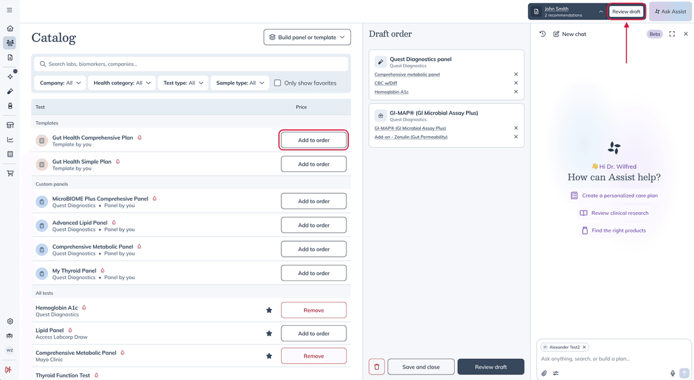Remove Comprehensive metabolic panel from draft order
694x380 pixels.
(516, 75)
